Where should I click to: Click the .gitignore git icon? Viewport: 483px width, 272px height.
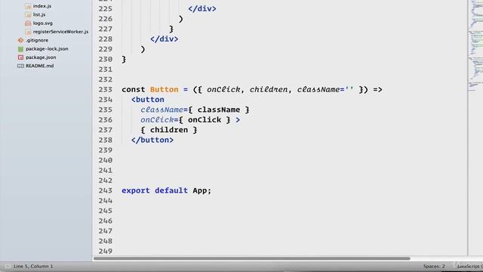20,40
